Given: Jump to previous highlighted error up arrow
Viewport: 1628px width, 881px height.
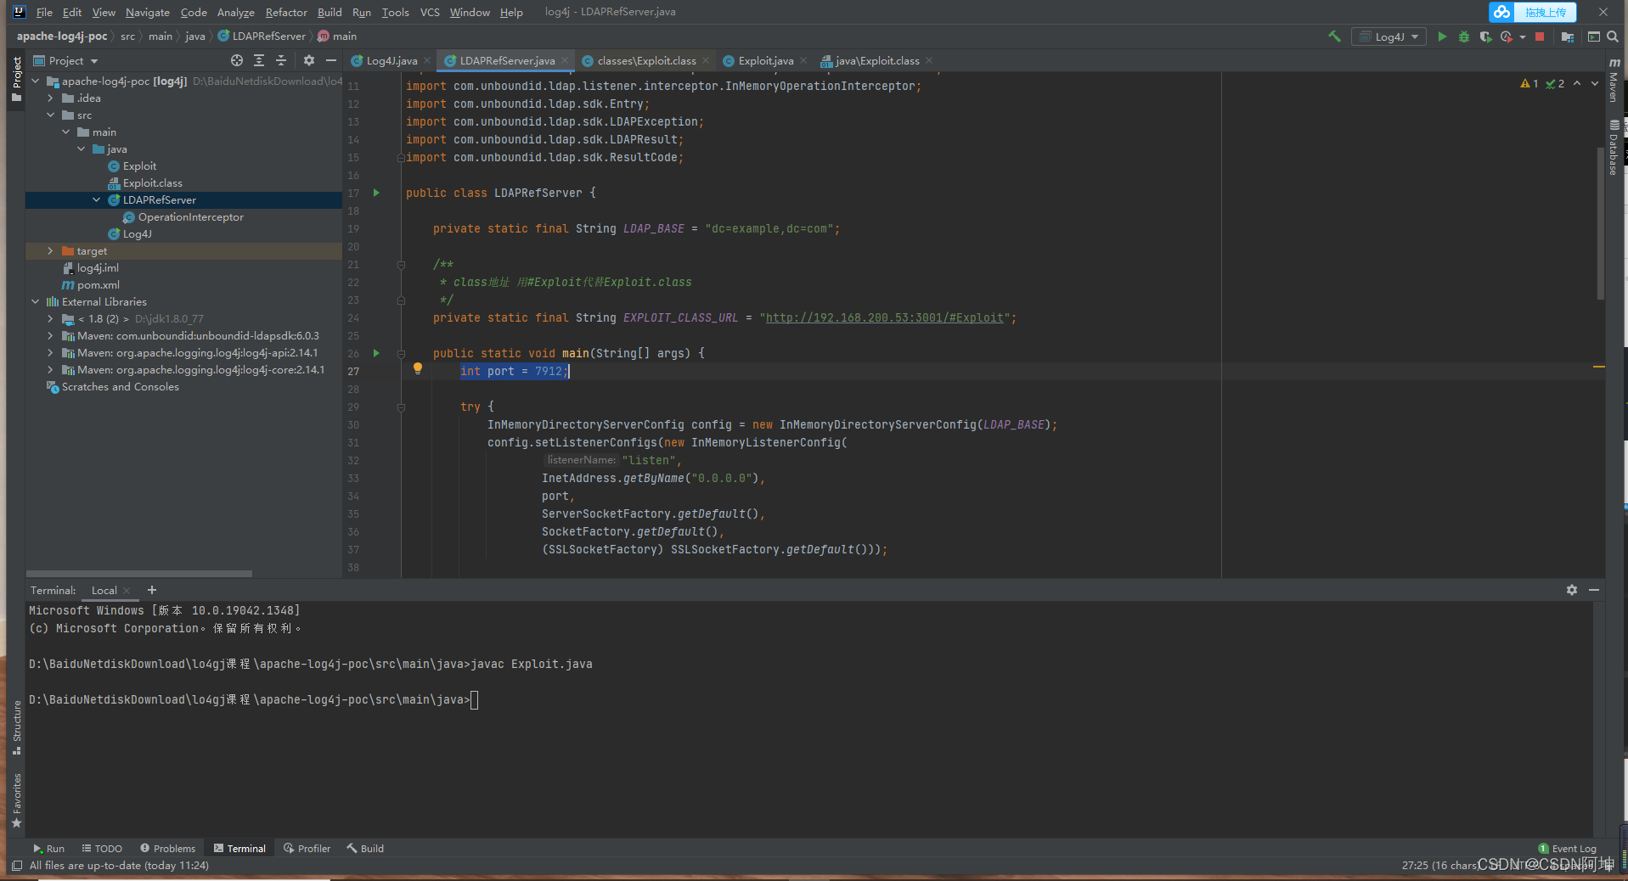Looking at the screenshot, I should (1577, 83).
